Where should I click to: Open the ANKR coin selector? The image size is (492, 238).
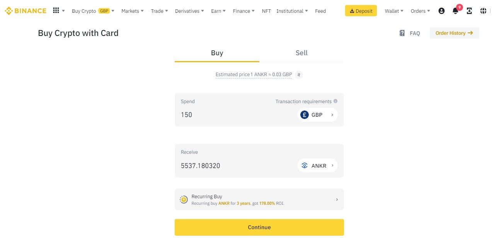pos(317,166)
